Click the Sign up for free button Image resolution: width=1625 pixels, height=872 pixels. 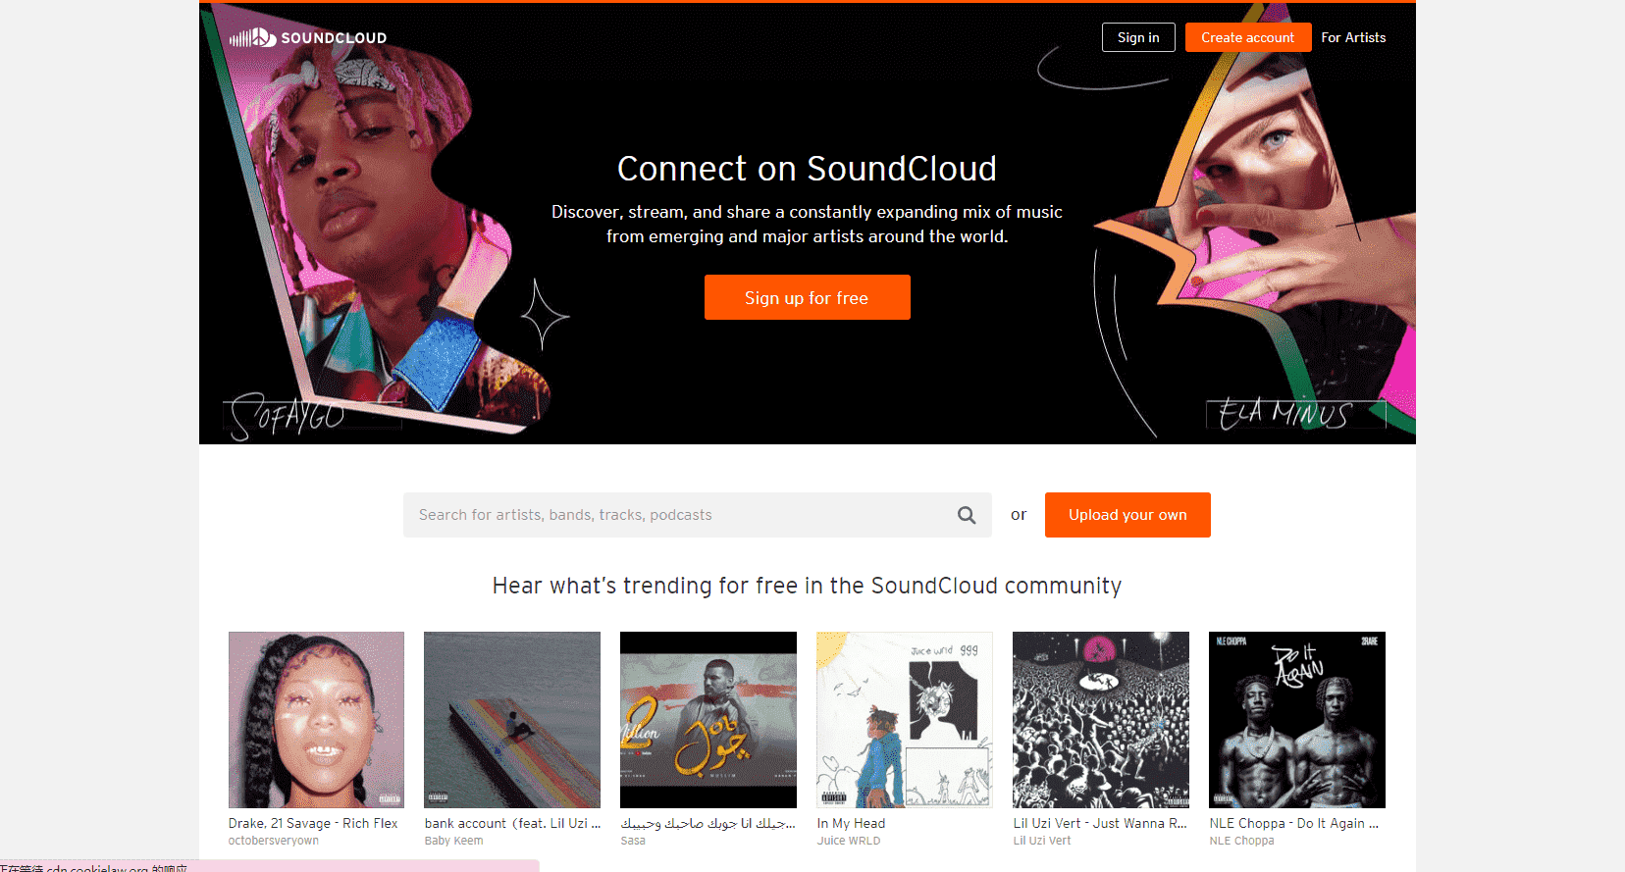pyautogui.click(x=807, y=297)
